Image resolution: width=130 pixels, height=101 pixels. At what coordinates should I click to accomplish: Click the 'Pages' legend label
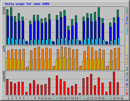tap(127, 31)
